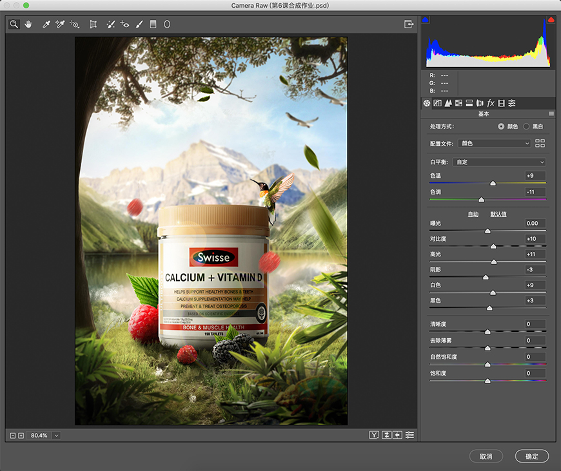Click the 色调 slider handle
This screenshot has height=471, width=561.
[x=481, y=200]
